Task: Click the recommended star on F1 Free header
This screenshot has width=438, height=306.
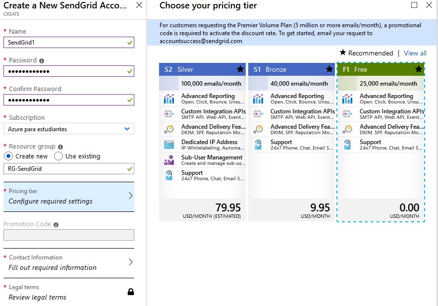Action: click(419, 69)
